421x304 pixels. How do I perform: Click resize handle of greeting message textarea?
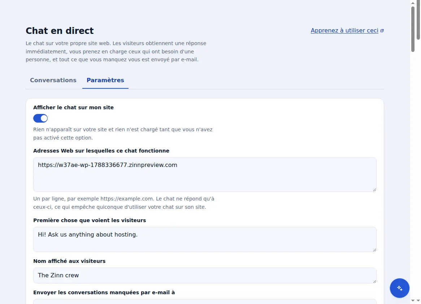[x=374, y=250]
